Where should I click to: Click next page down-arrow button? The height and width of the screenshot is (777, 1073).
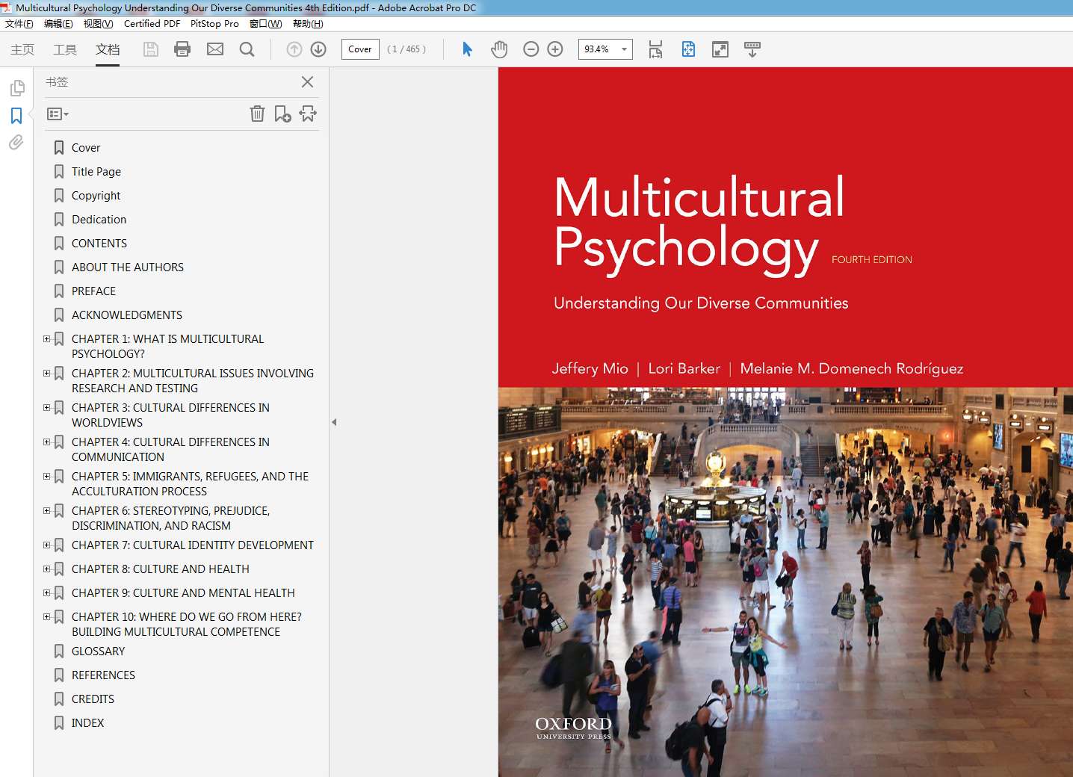[318, 49]
